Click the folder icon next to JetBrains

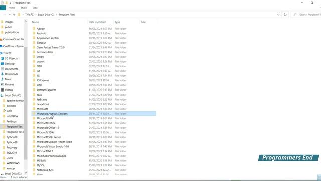pyautogui.click(x=34, y=99)
